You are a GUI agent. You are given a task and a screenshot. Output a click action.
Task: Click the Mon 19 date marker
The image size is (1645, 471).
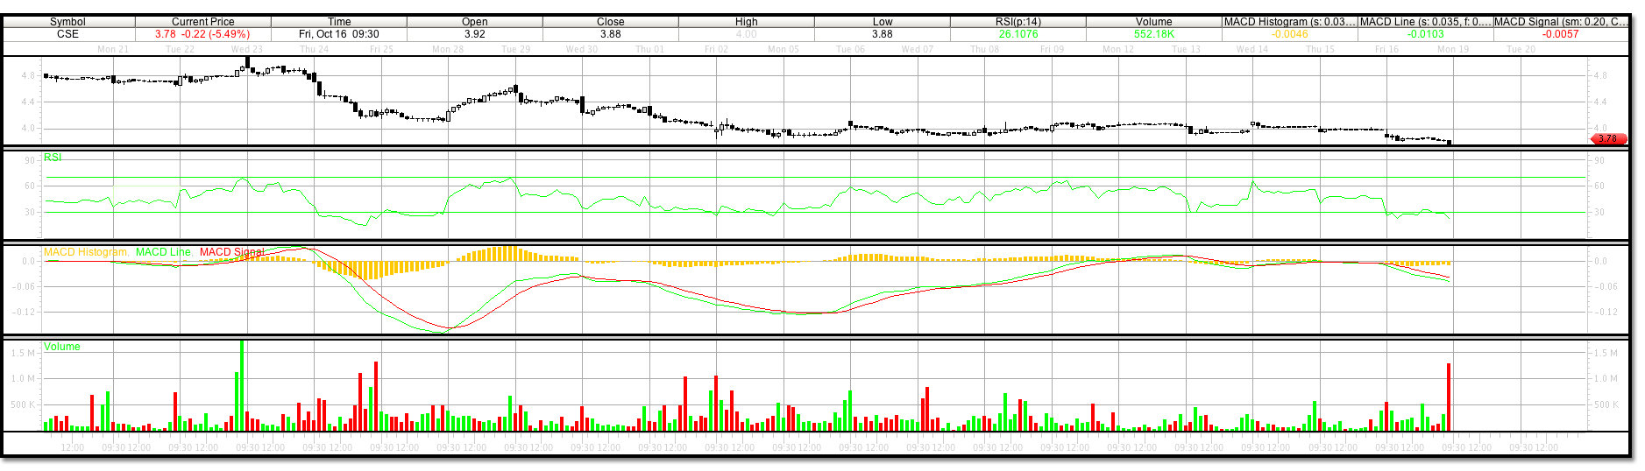[x=1453, y=49]
